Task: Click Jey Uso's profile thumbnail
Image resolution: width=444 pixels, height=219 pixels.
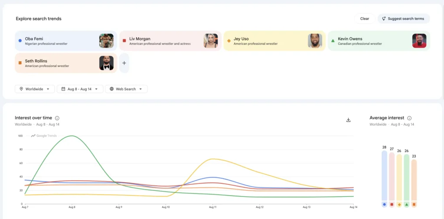Action: tap(315, 41)
